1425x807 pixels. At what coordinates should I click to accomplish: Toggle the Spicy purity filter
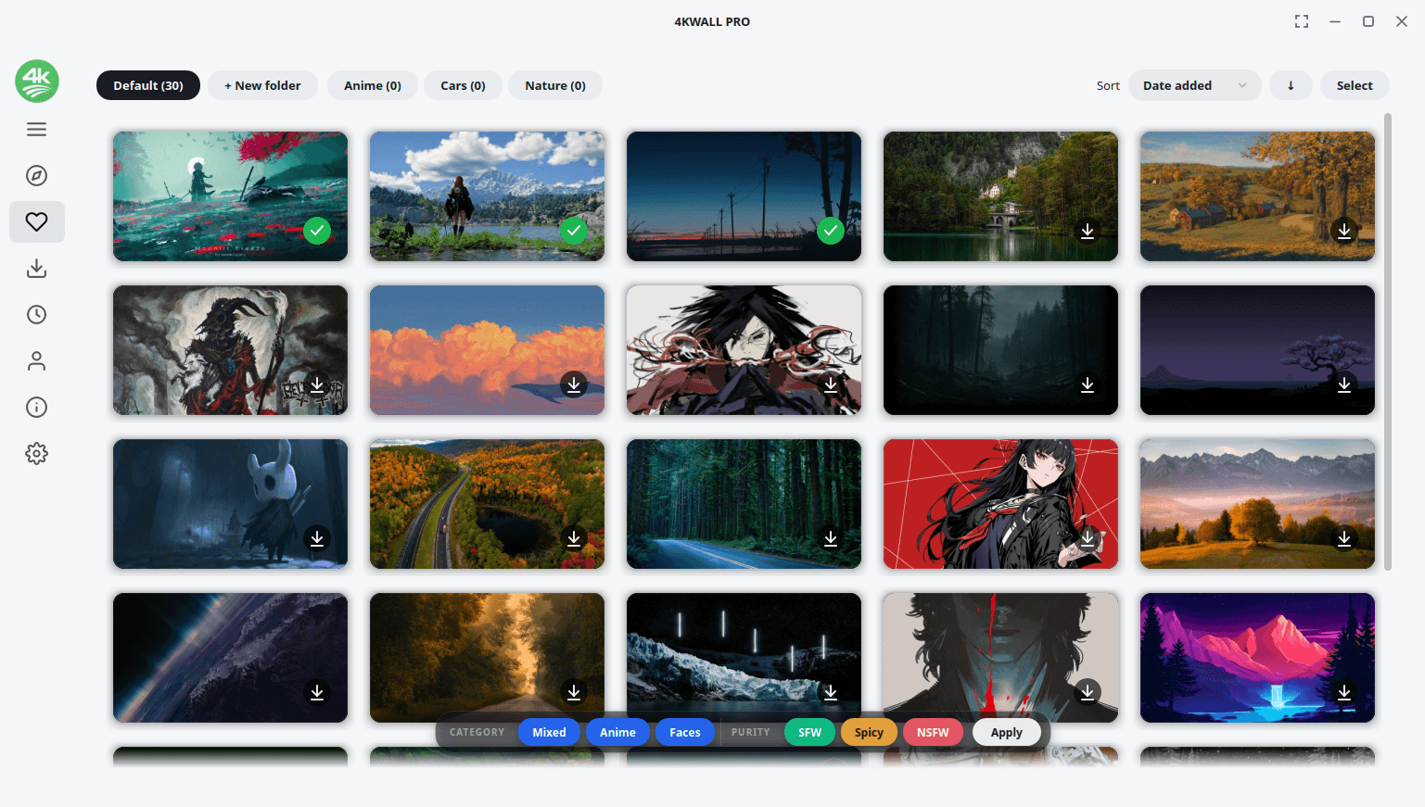(x=869, y=732)
